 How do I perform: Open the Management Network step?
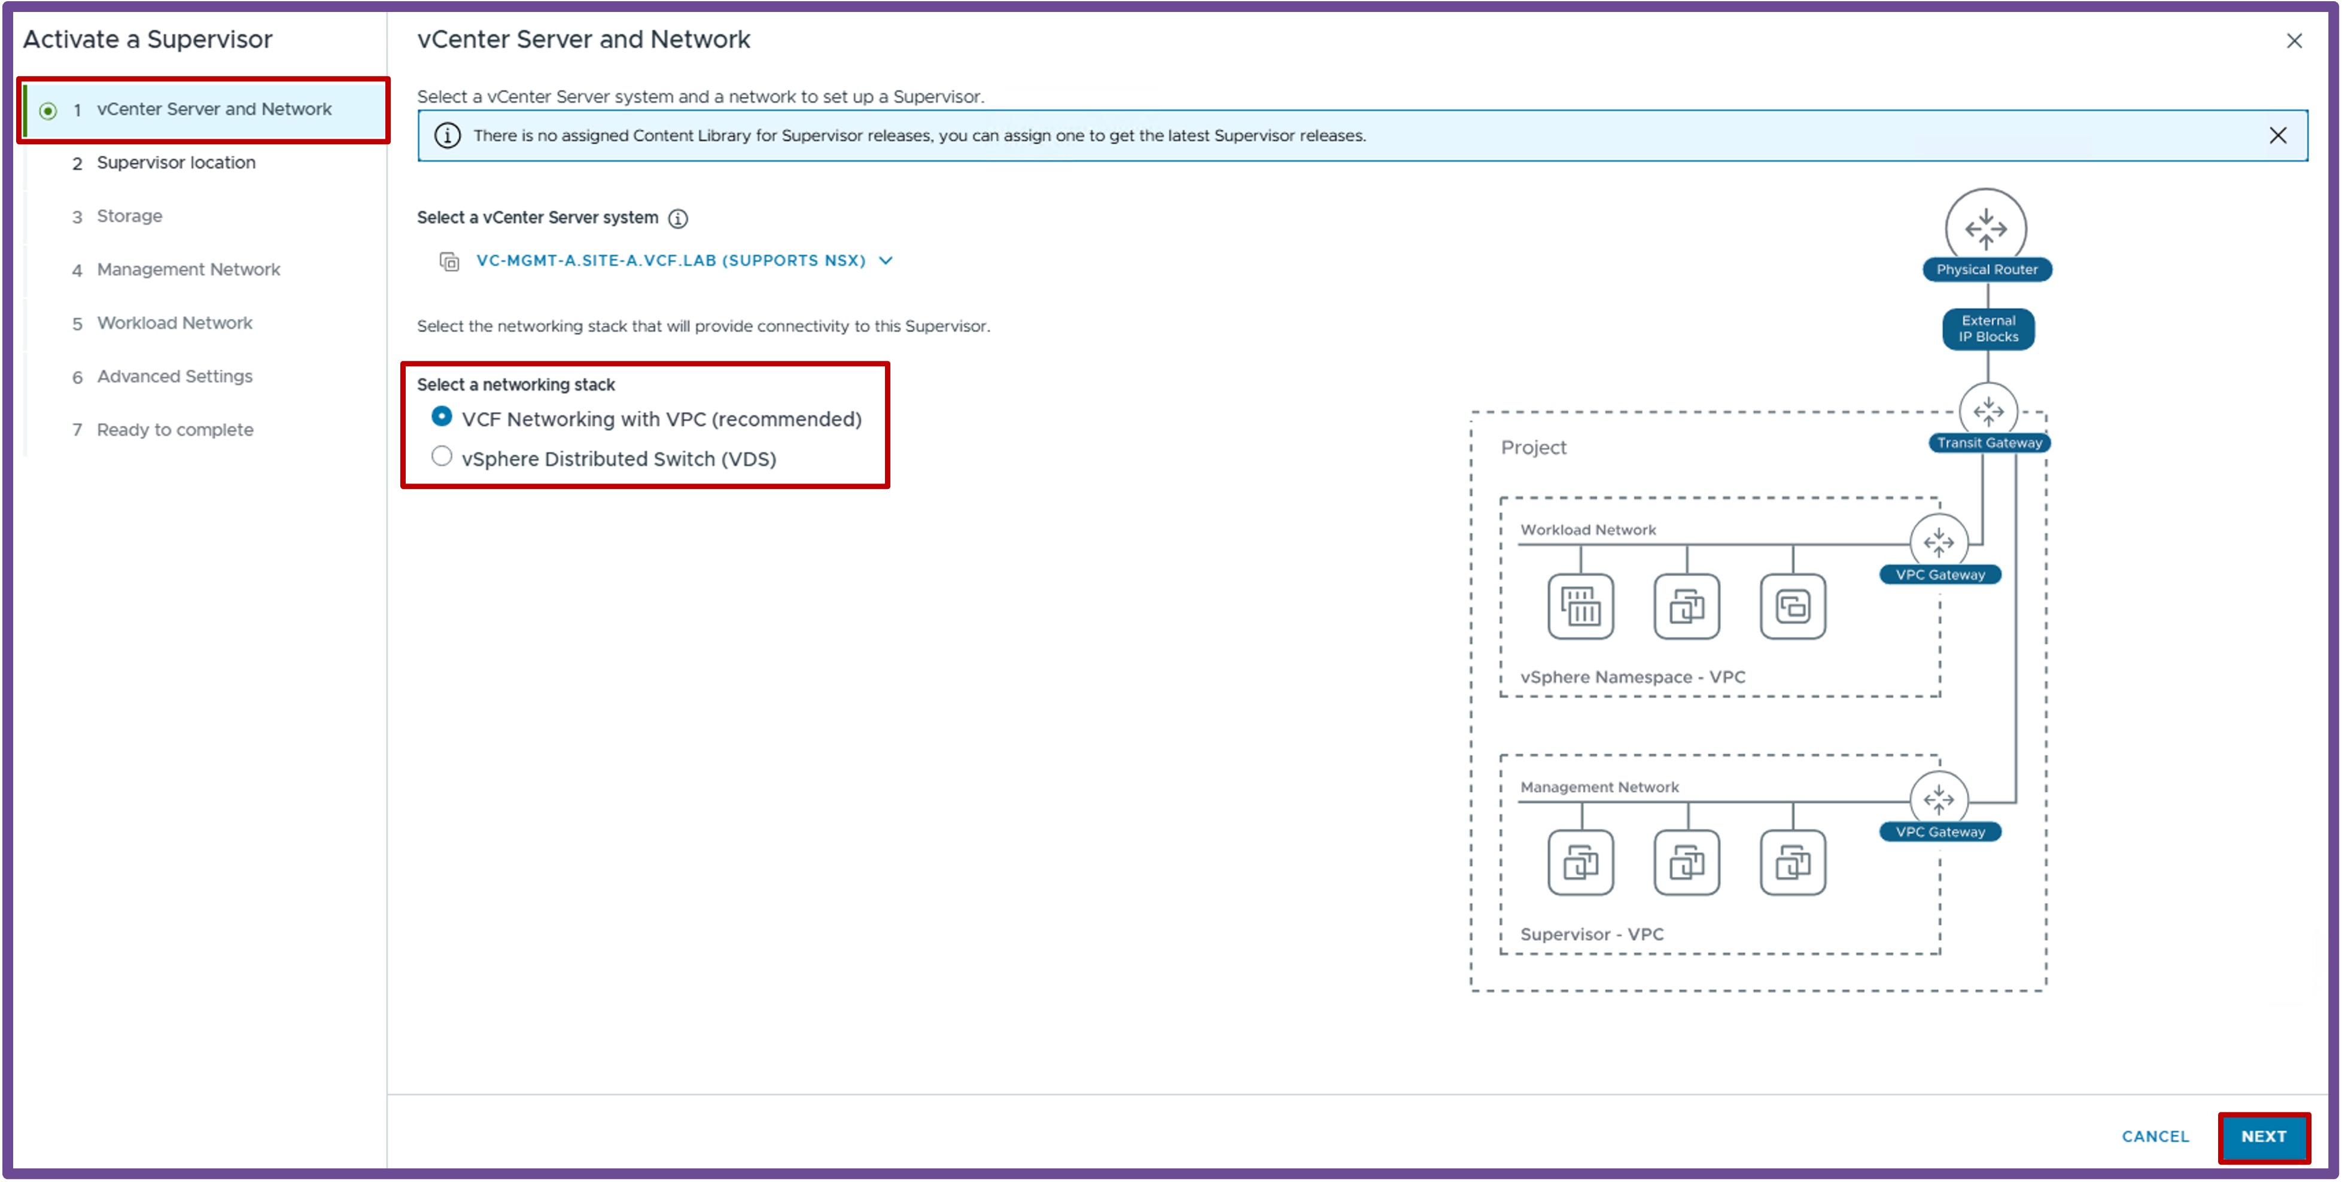coord(188,270)
